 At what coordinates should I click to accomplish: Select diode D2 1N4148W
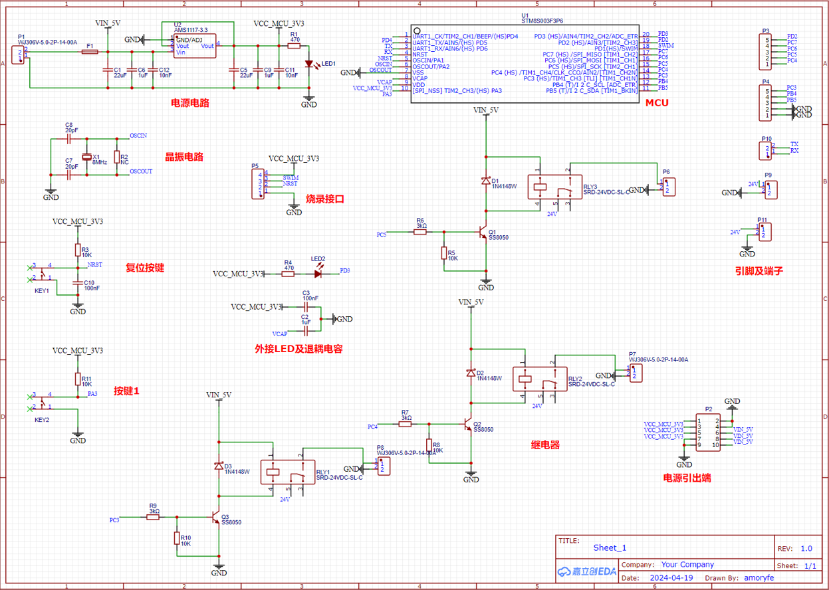pyautogui.click(x=471, y=373)
